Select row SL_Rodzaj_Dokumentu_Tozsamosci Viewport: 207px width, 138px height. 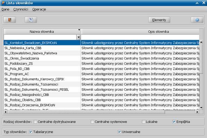(101, 84)
